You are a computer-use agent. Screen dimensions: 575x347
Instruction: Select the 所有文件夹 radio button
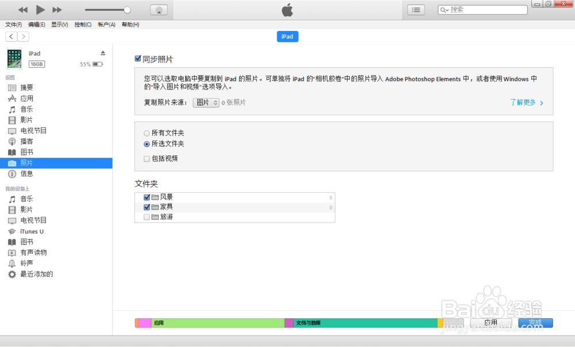tap(147, 133)
